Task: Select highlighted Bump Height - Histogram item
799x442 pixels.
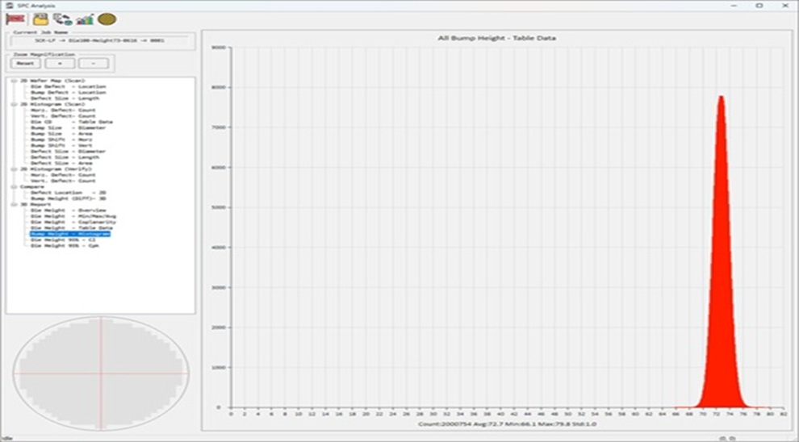Action: 69,234
